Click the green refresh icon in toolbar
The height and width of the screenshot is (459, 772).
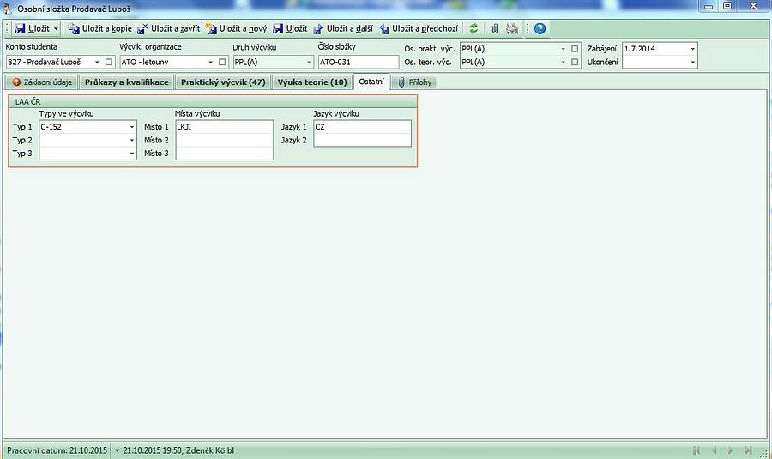click(x=473, y=28)
